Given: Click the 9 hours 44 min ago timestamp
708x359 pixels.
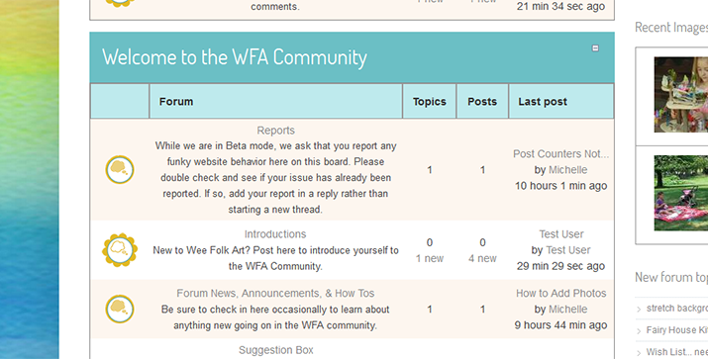Looking at the screenshot, I should coord(560,325).
